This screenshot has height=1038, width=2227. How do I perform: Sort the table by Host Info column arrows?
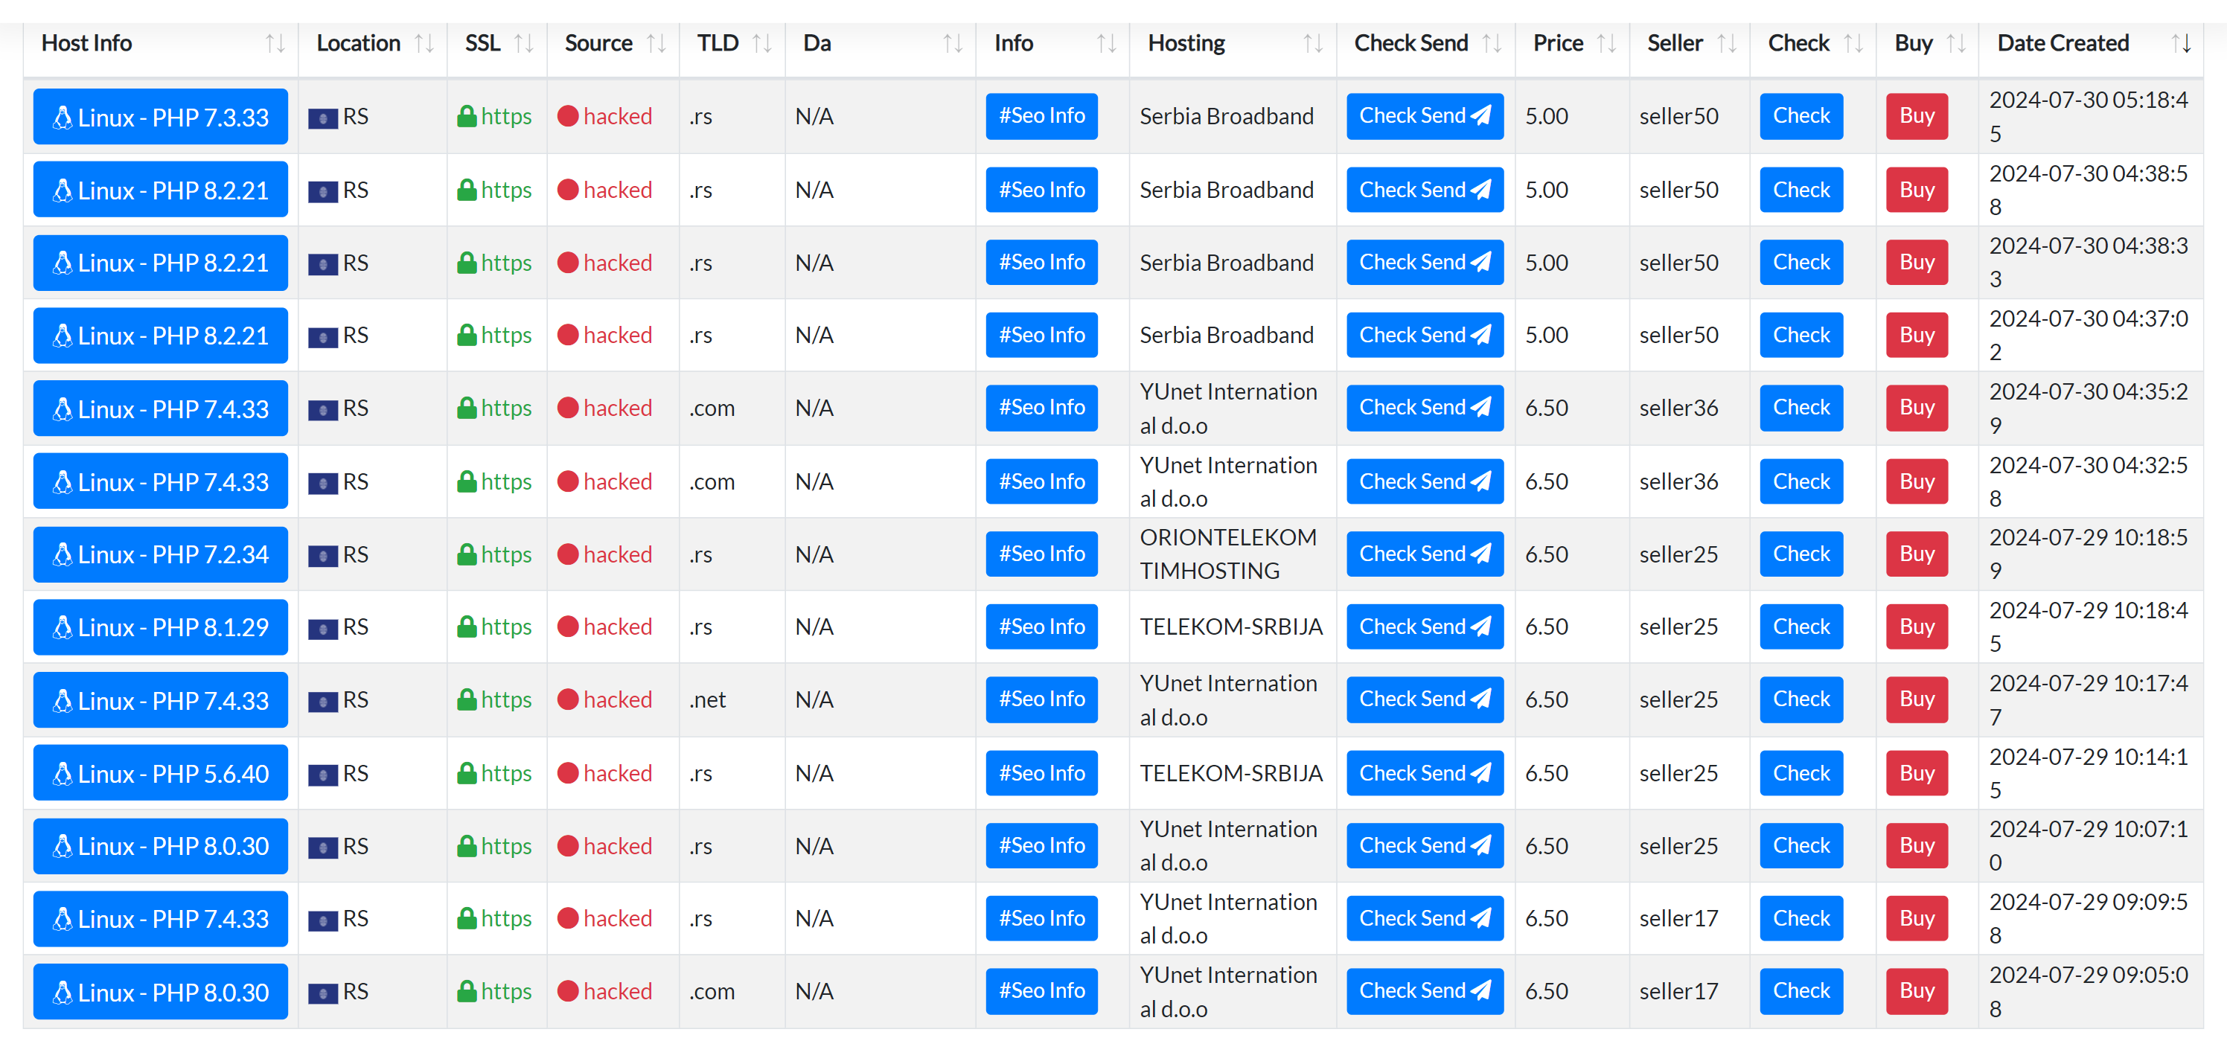pyautogui.click(x=275, y=43)
